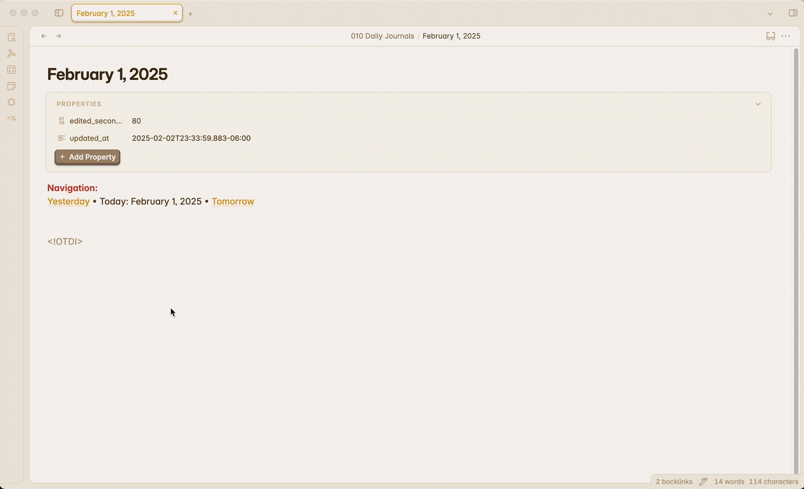Click the flower-shaped ribbon icon
This screenshot has width=804, height=489.
pos(12,102)
